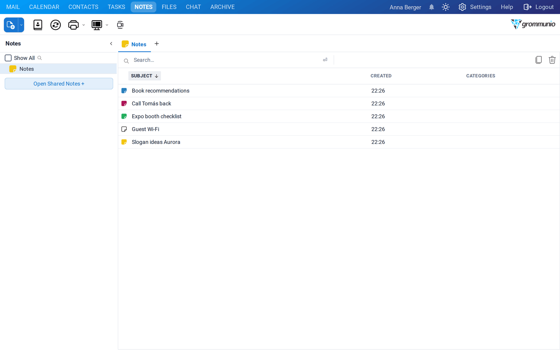Click the folder search icon beside Show All
The height and width of the screenshot is (350, 560).
pyautogui.click(x=40, y=58)
